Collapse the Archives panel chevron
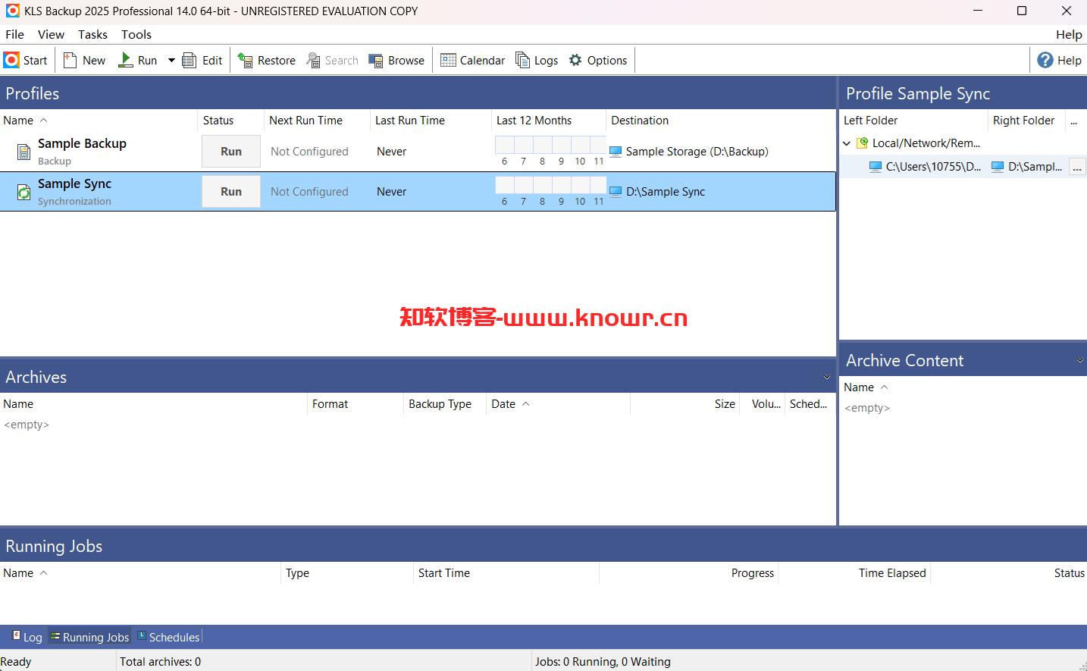The image size is (1087, 671). point(827,377)
